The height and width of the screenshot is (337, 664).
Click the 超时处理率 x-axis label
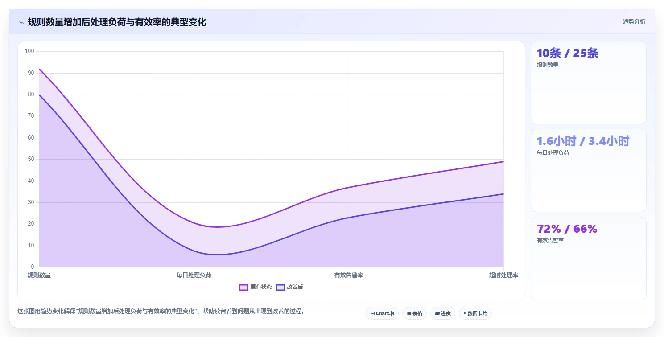tap(503, 275)
